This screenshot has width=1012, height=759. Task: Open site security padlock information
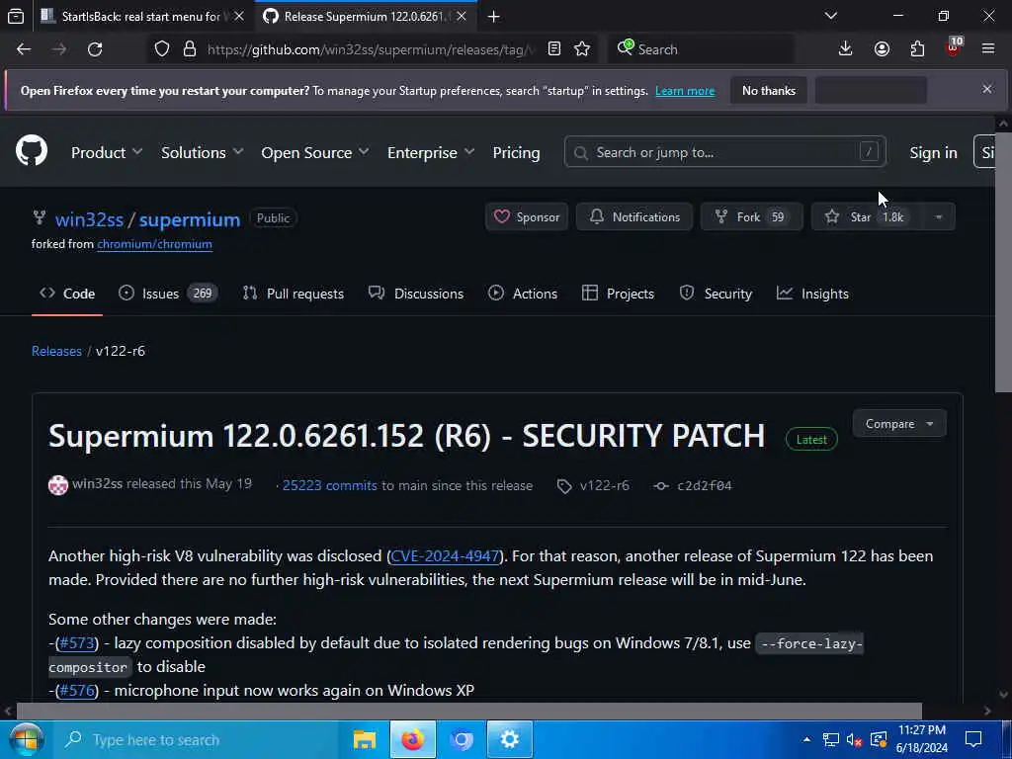(189, 49)
